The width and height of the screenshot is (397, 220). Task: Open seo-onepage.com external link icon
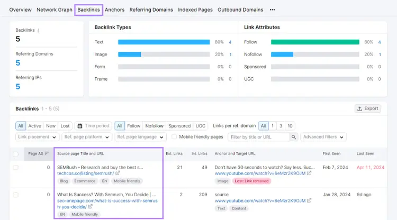[x=90, y=207]
